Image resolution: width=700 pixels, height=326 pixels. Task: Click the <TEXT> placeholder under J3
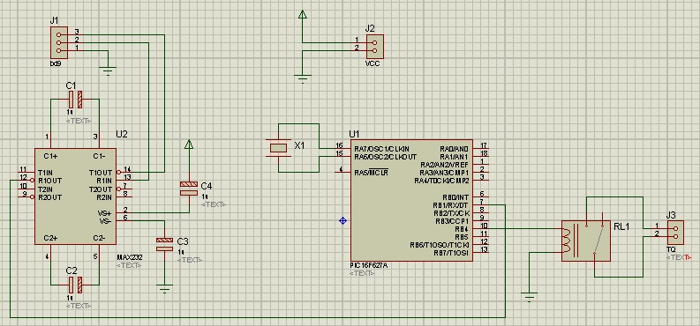click(679, 257)
